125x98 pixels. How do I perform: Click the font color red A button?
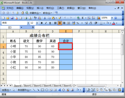(113, 23)
